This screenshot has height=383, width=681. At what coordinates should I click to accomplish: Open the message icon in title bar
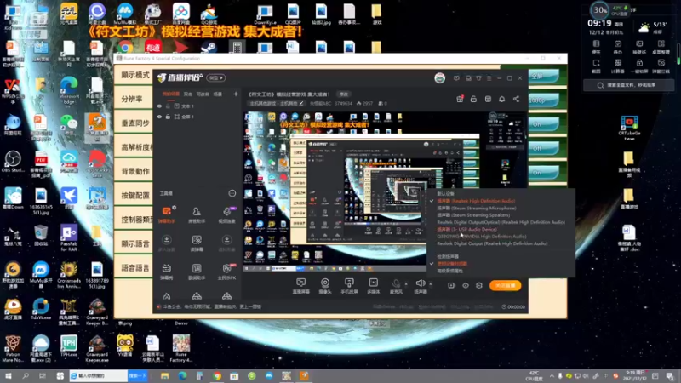point(456,78)
